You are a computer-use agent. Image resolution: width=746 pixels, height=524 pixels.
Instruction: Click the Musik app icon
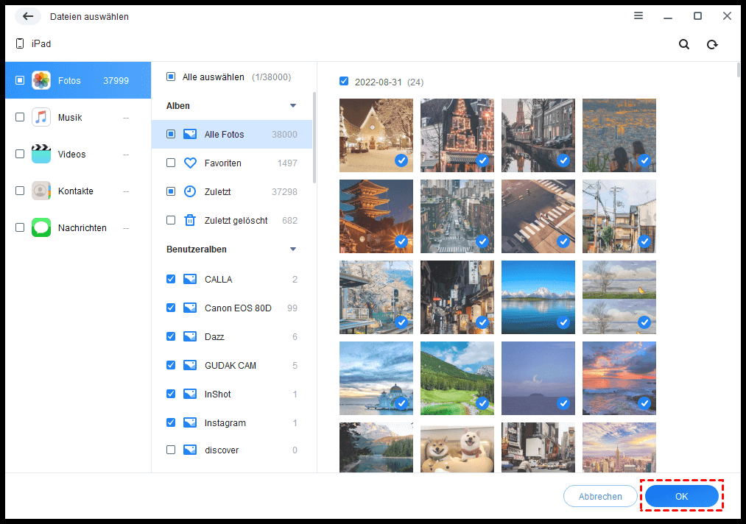[41, 118]
